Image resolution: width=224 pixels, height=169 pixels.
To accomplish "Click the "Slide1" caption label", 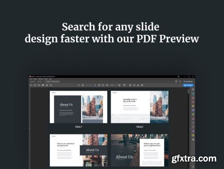I will point(78,127).
